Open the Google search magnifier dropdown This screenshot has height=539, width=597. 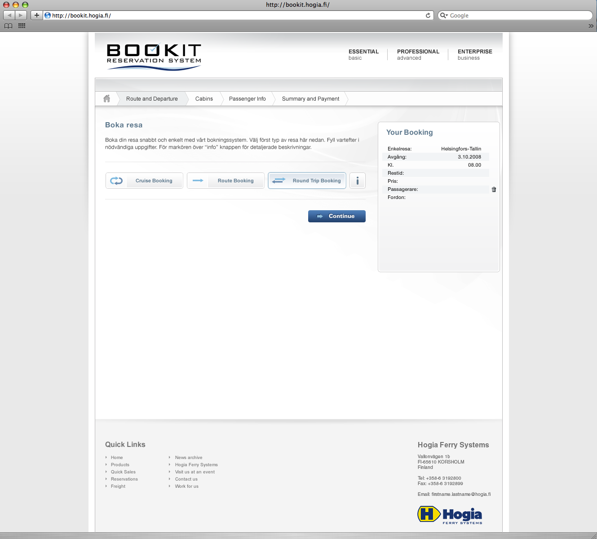click(444, 15)
